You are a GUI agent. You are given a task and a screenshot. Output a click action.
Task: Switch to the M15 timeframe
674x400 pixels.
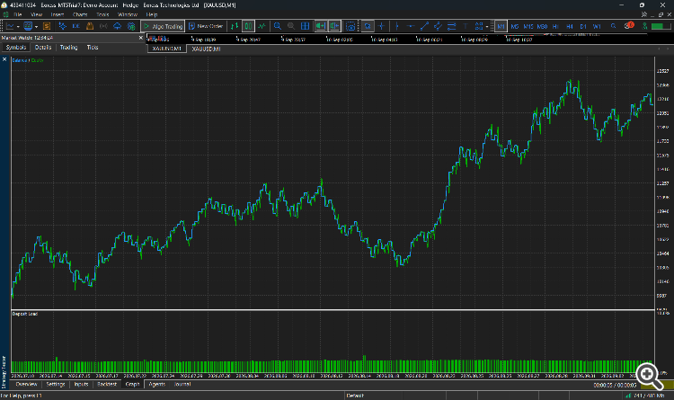click(x=528, y=27)
